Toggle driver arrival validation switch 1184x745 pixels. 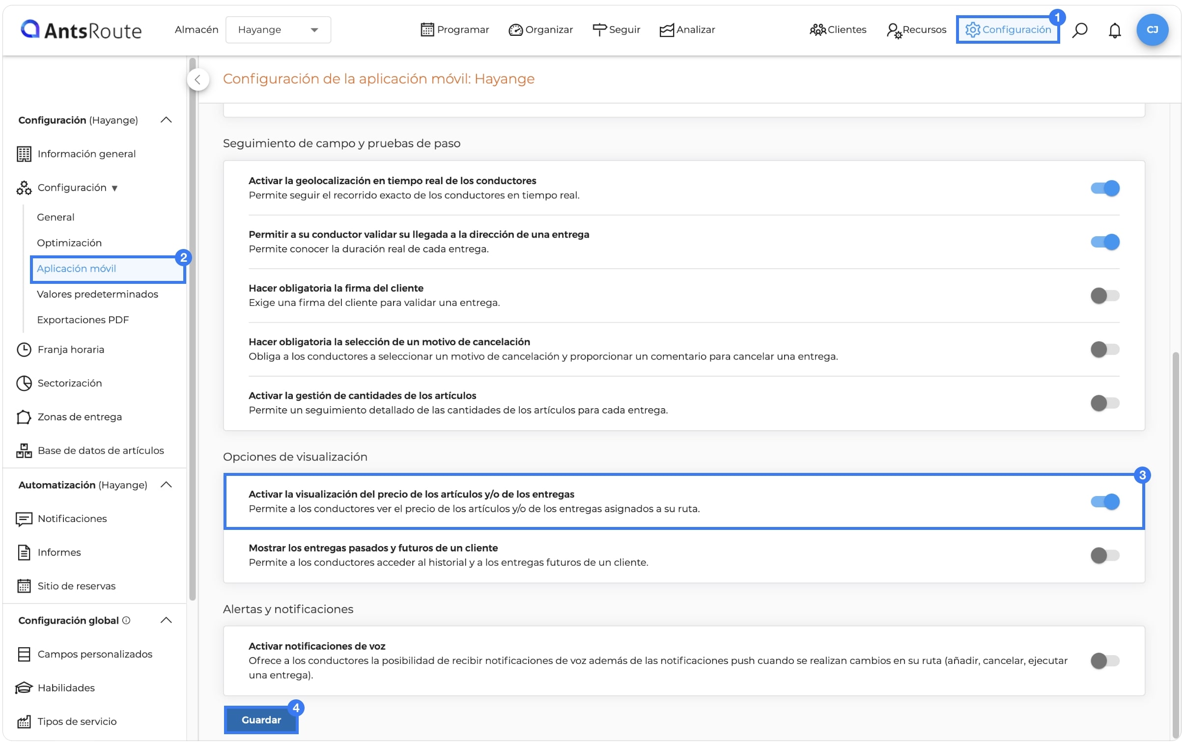(1105, 242)
